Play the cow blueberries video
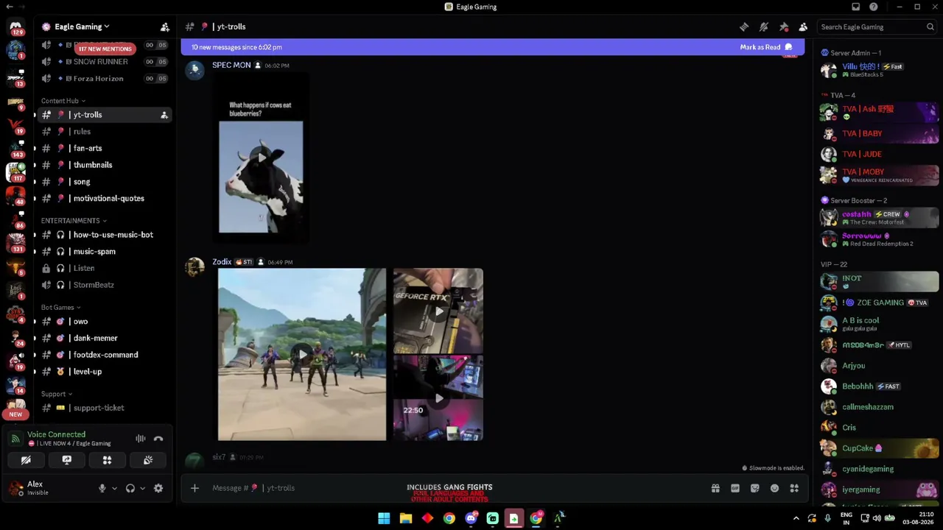The height and width of the screenshot is (530, 943). pyautogui.click(x=261, y=158)
